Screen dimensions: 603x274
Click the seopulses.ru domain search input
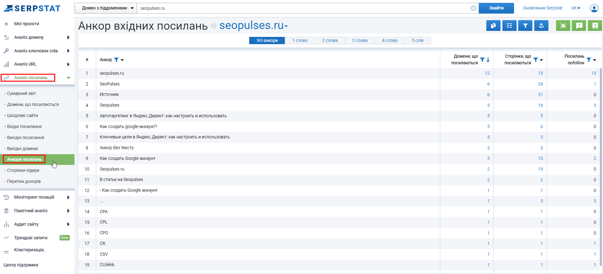(303, 8)
